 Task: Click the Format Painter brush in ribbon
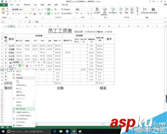point(8,14)
